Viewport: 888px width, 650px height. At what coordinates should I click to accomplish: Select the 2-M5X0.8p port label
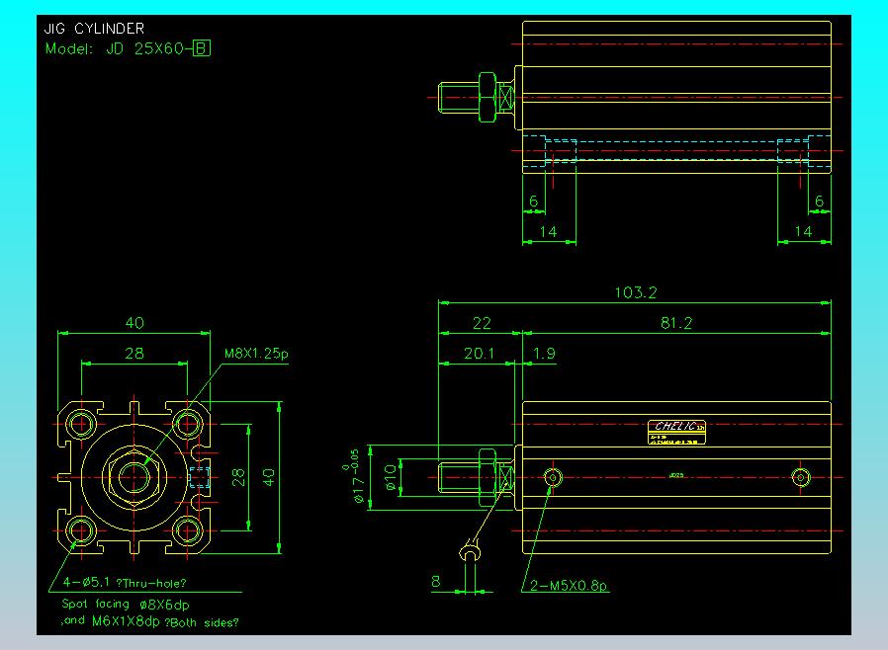[x=570, y=587]
